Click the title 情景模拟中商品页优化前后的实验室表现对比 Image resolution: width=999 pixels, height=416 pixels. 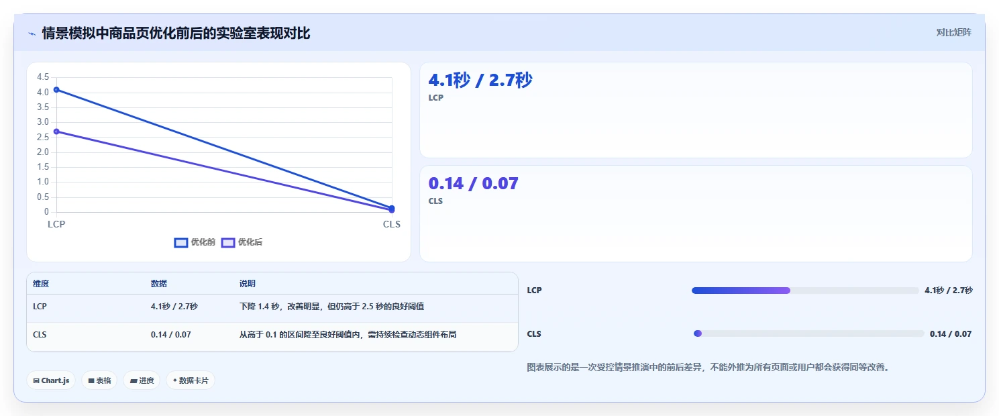(176, 33)
